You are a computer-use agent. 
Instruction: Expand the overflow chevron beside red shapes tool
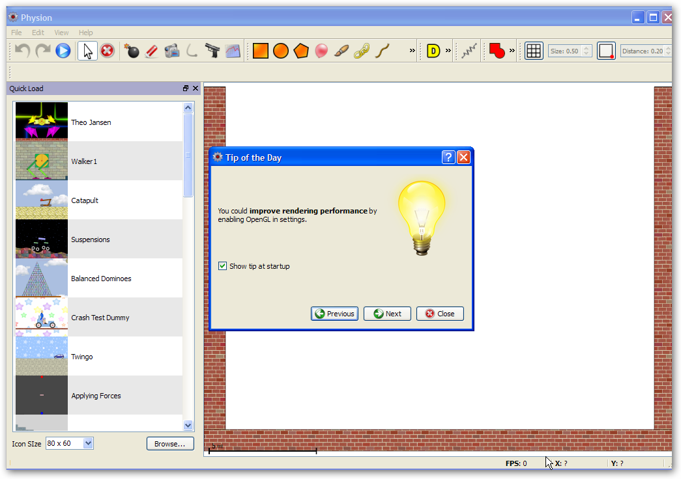[x=512, y=50]
